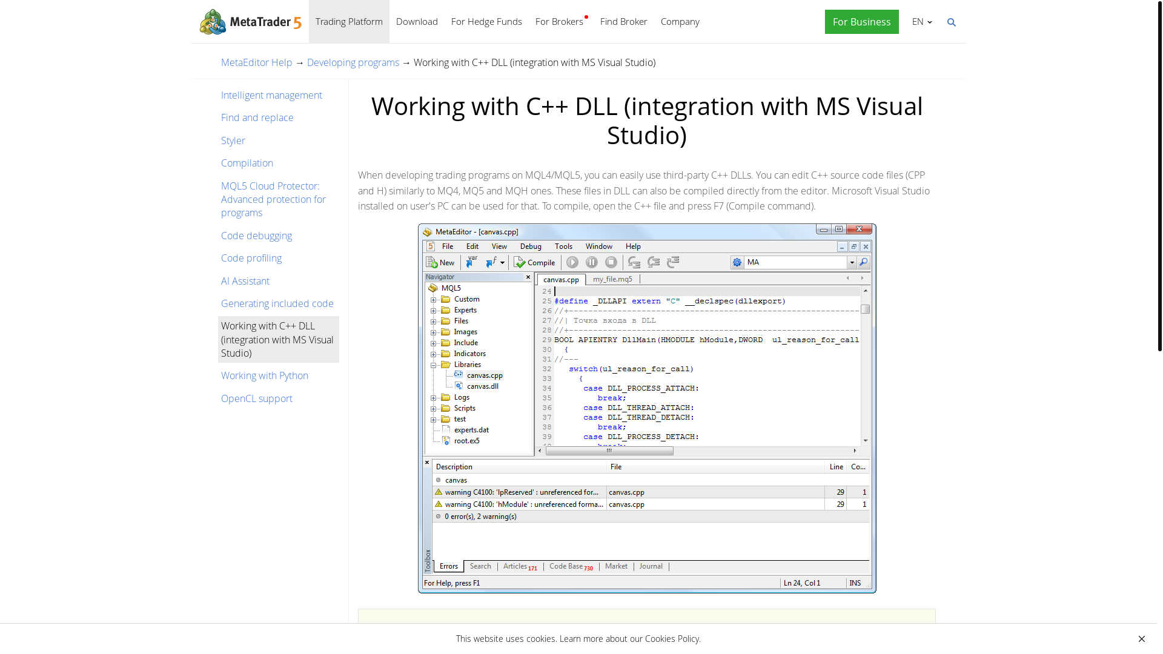Click the MA search input field
Viewport: 1163px width, 654px height.
point(795,262)
